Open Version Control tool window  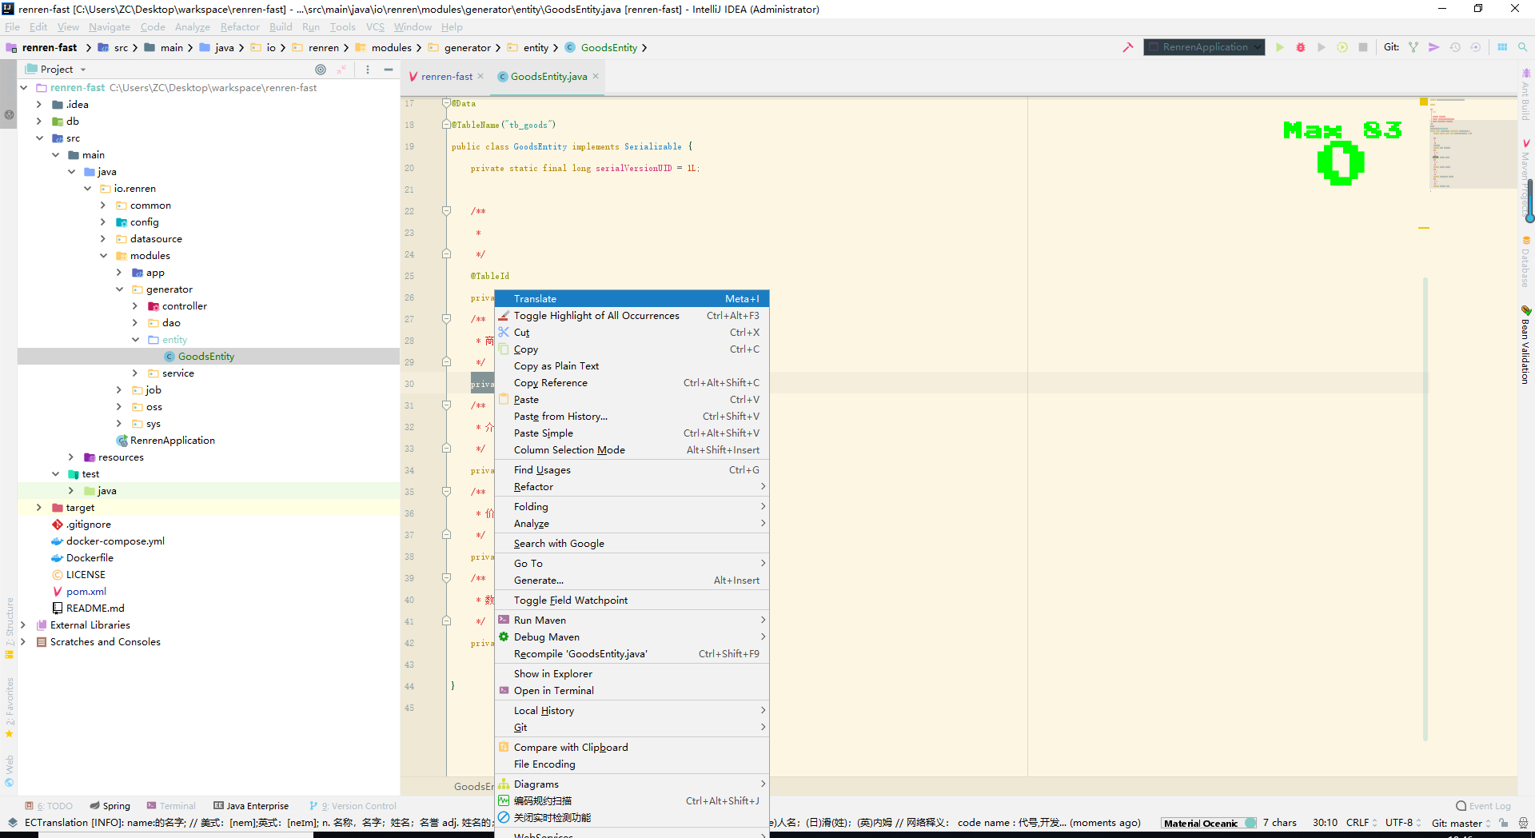click(353, 806)
